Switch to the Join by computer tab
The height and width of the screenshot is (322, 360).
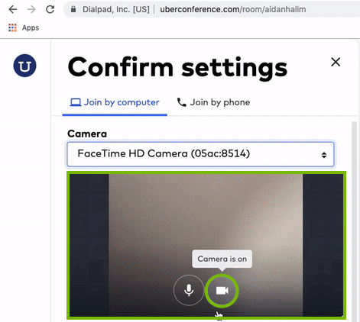(x=115, y=102)
